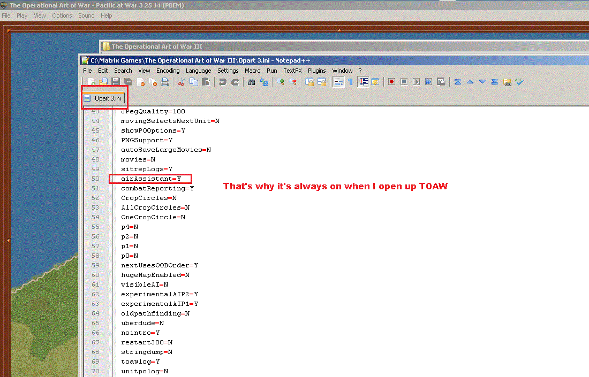The width and height of the screenshot is (589, 377).
Task: Run macro multiple times icon
Action: click(x=428, y=82)
